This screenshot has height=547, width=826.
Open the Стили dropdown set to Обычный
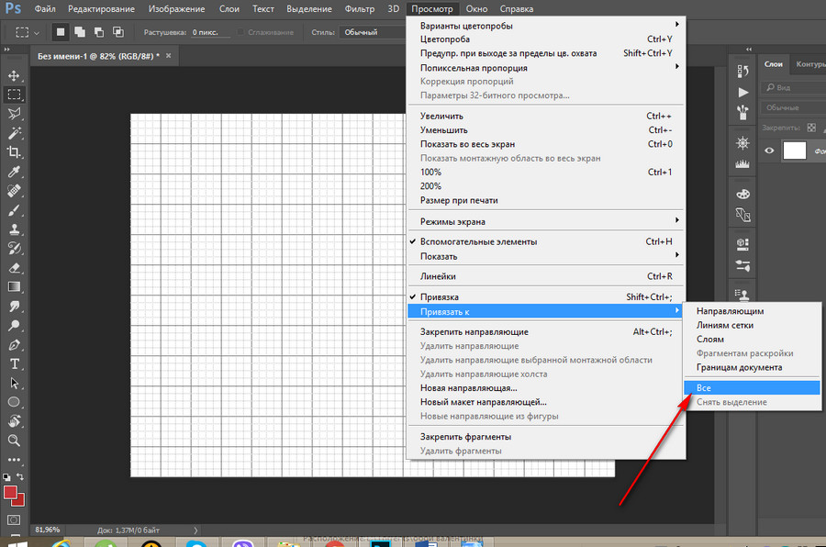click(x=369, y=32)
